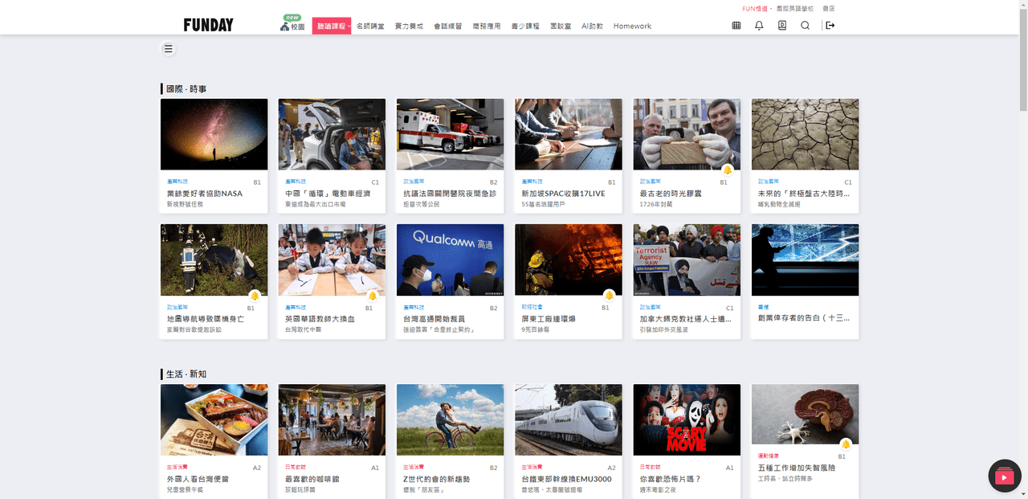Click the 校園 campus icon with new badge
This screenshot has width=1028, height=499.
click(292, 23)
